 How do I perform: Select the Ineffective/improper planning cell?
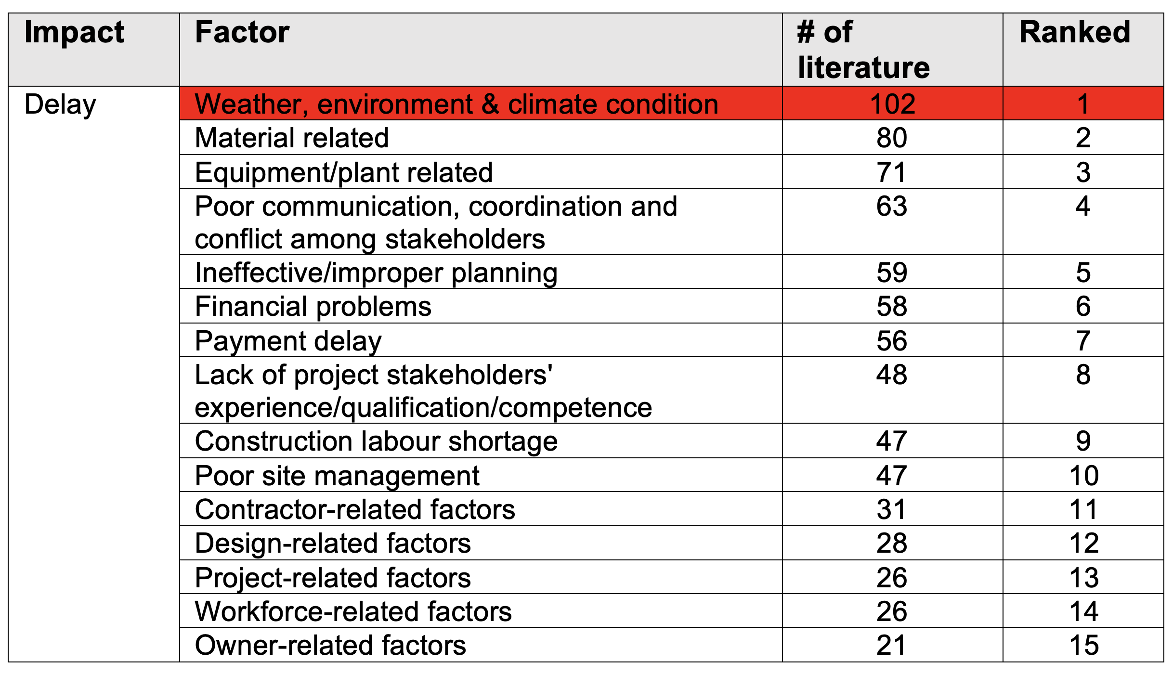pyautogui.click(x=376, y=272)
